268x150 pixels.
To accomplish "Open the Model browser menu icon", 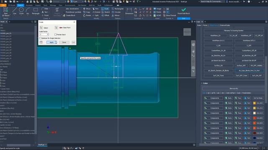I will coord(35,22).
